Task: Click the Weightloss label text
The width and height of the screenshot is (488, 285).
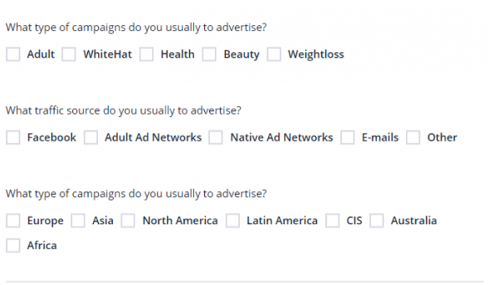Action: (316, 55)
